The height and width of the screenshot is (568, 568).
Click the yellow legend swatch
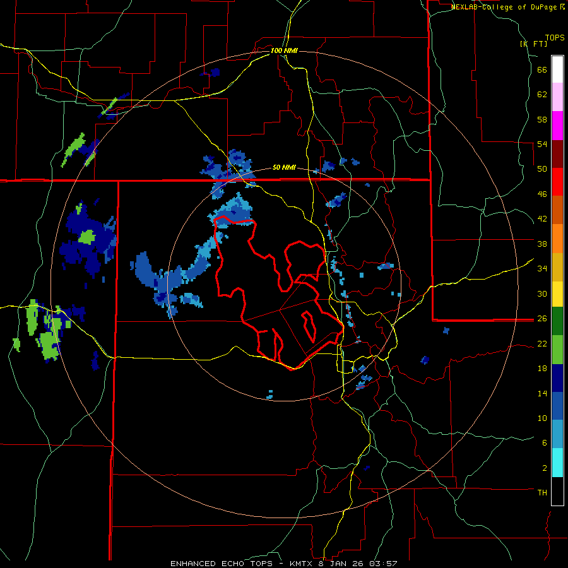click(x=557, y=294)
